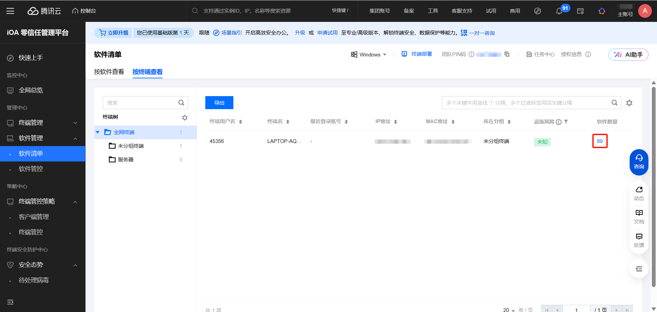Open 任务中心 task center

click(540, 54)
